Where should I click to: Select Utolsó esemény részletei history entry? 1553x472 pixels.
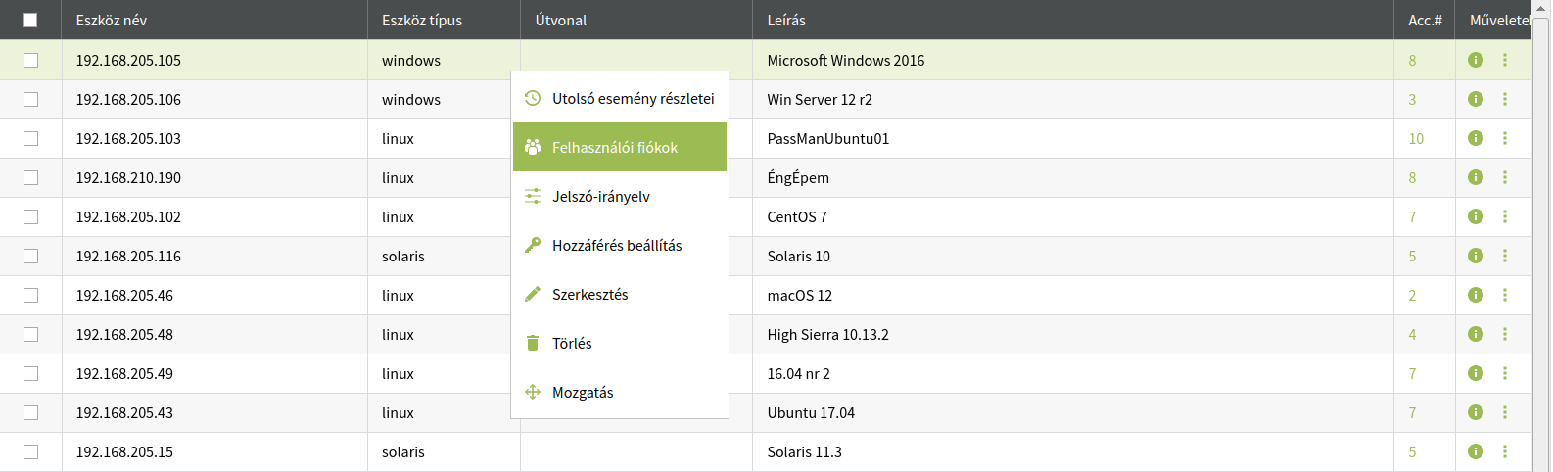pos(620,98)
